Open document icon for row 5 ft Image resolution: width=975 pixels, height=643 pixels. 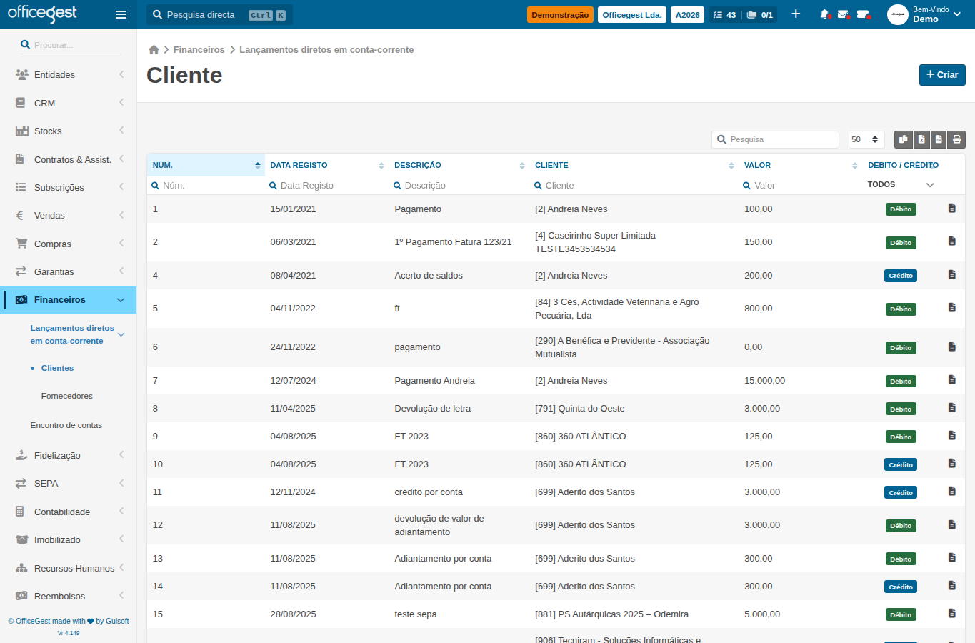tap(951, 307)
